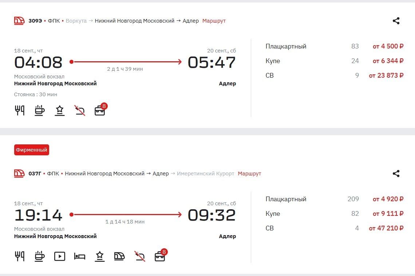Click the luggage icon with badge, train 309Э
The height and width of the screenshot is (276, 415).
(x=100, y=110)
